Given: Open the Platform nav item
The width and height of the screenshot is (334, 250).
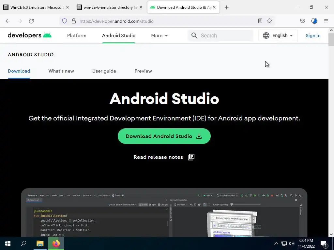Looking at the screenshot, I should 77,35.
